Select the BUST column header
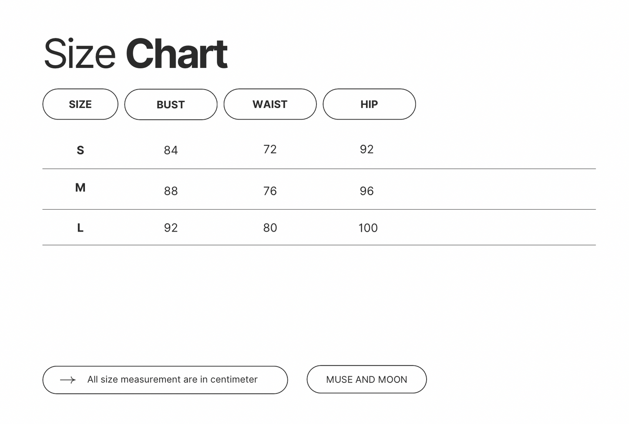The image size is (629, 424). (171, 105)
